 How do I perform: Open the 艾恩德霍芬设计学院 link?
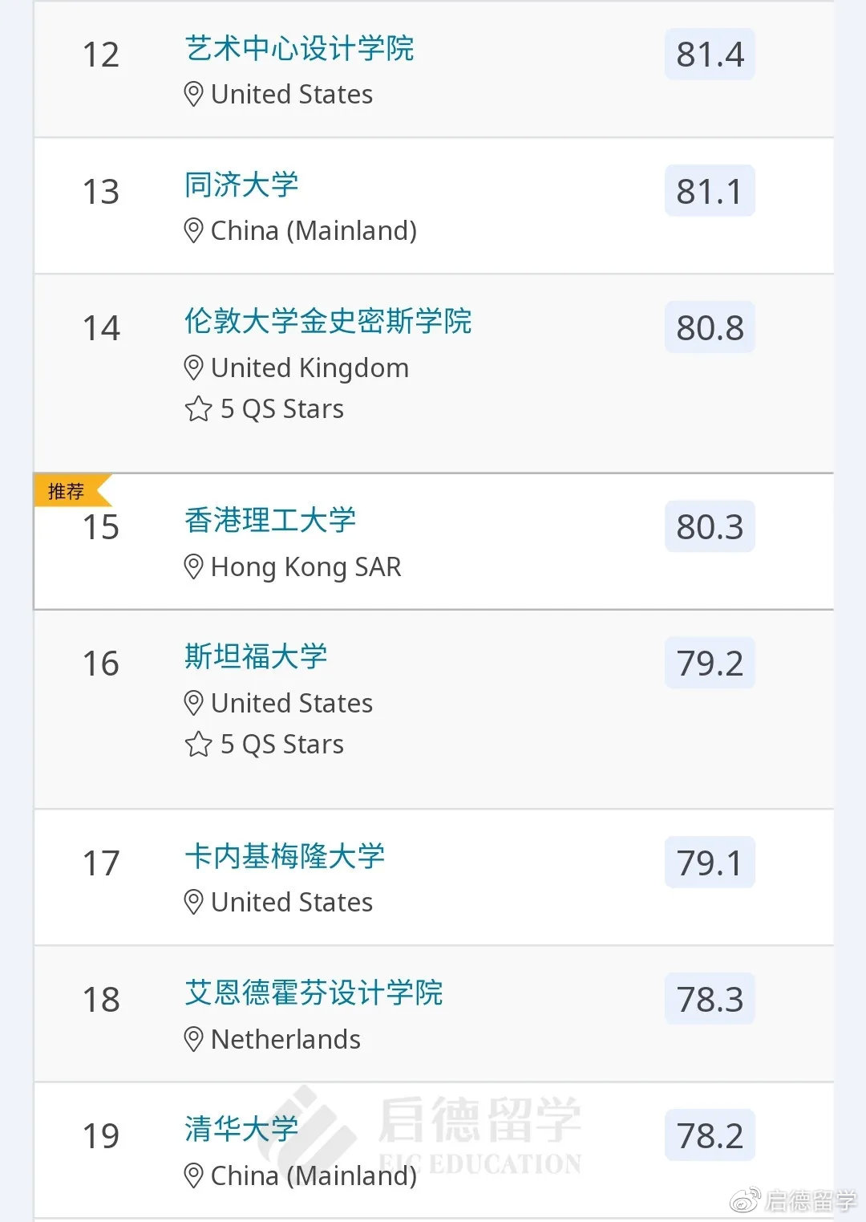coord(314,993)
